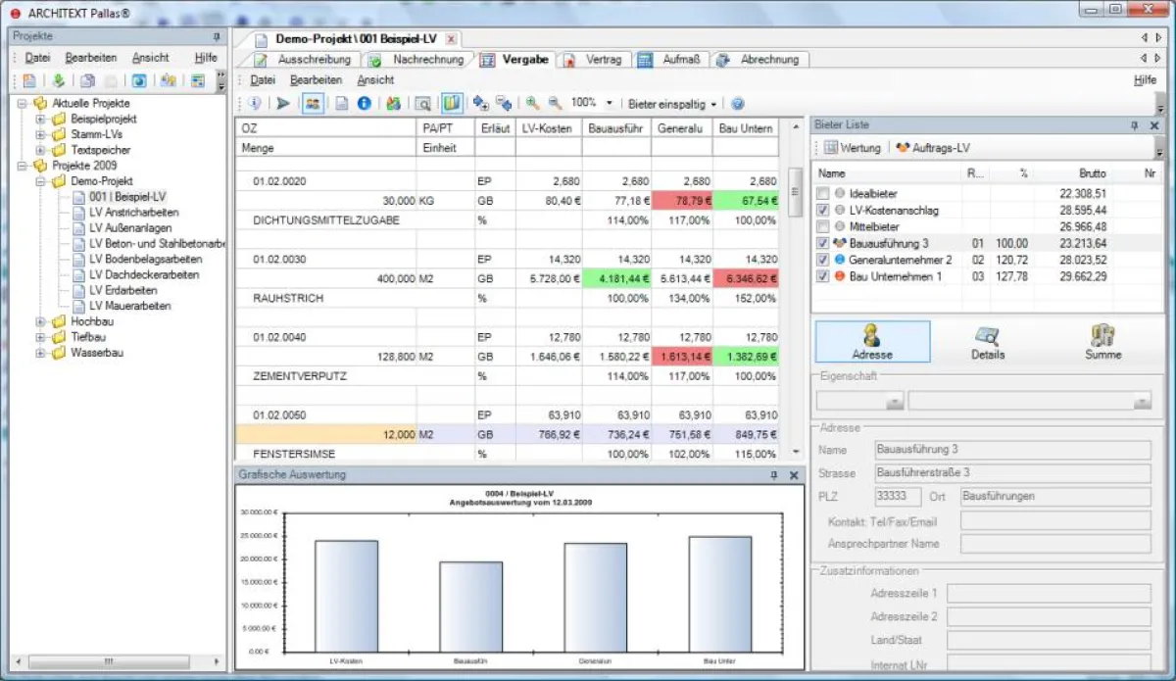The width and height of the screenshot is (1176, 681).
Task: Check the Mittelbieter checkbox
Action: pos(822,226)
